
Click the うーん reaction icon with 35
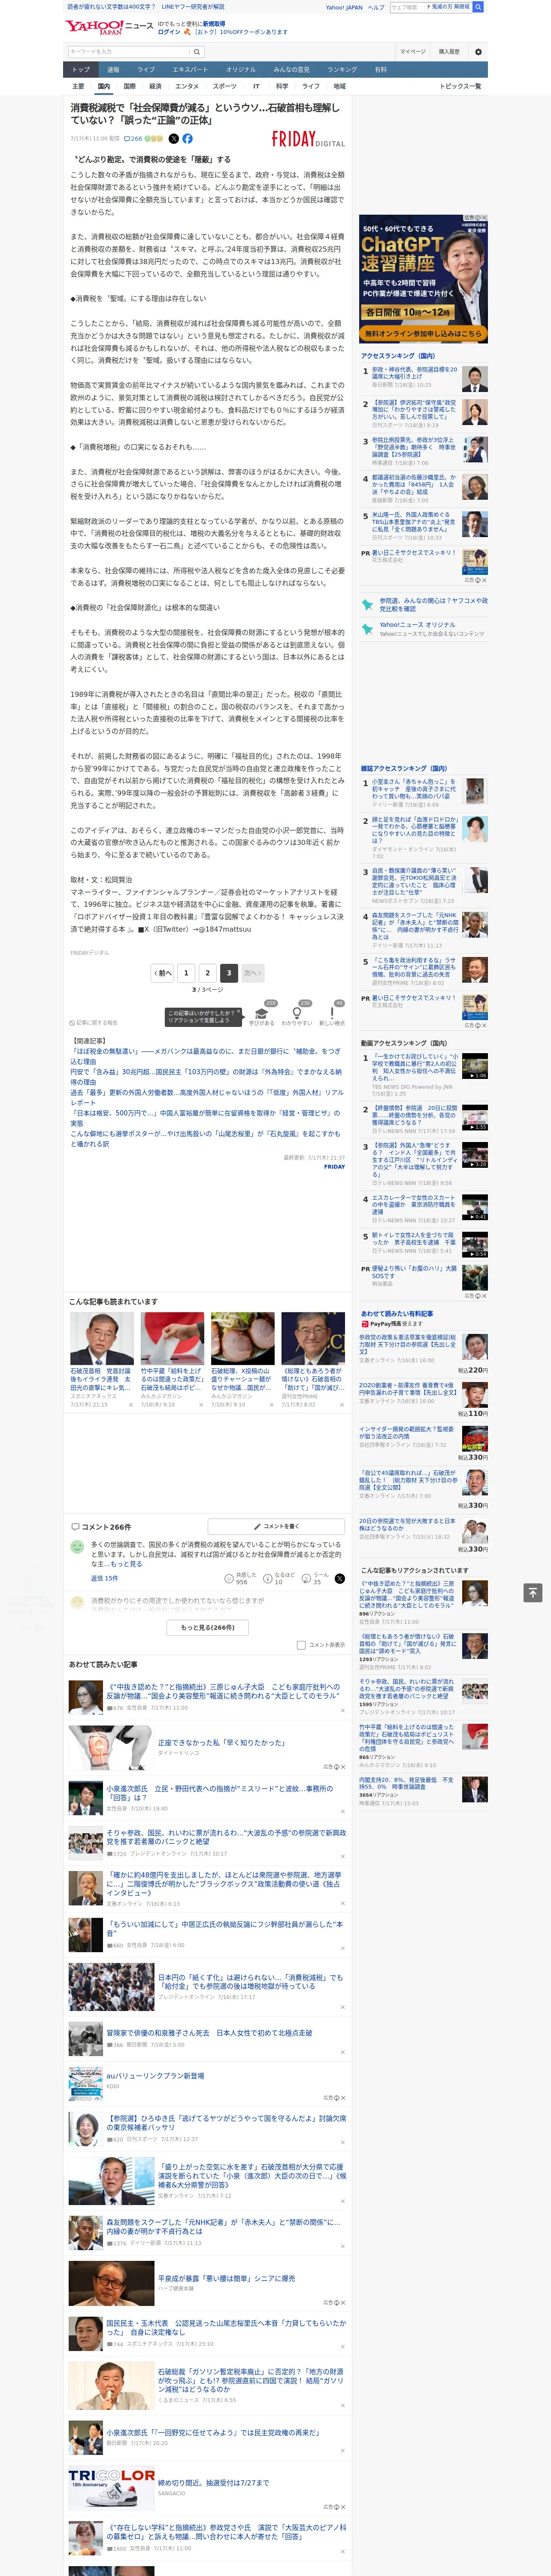coord(306,1579)
